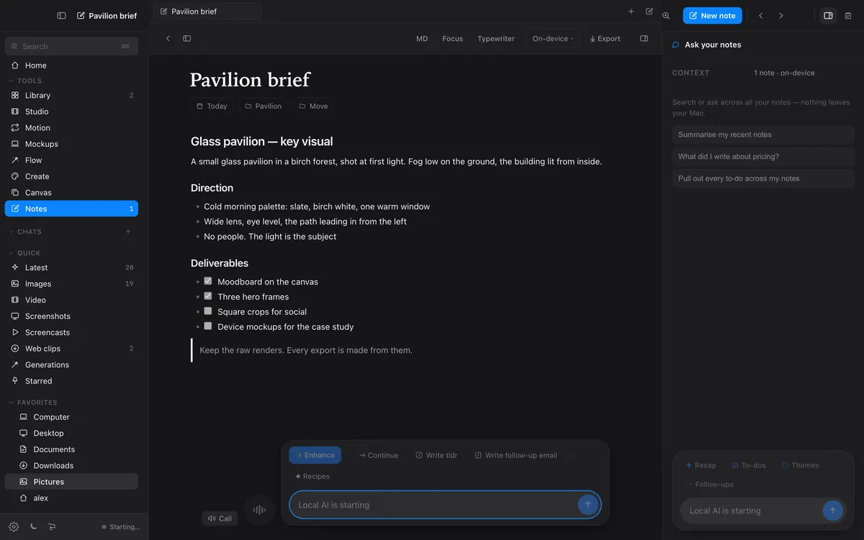This screenshot has height=540, width=864.
Task: Click the Enhance button
Action: 315,455
